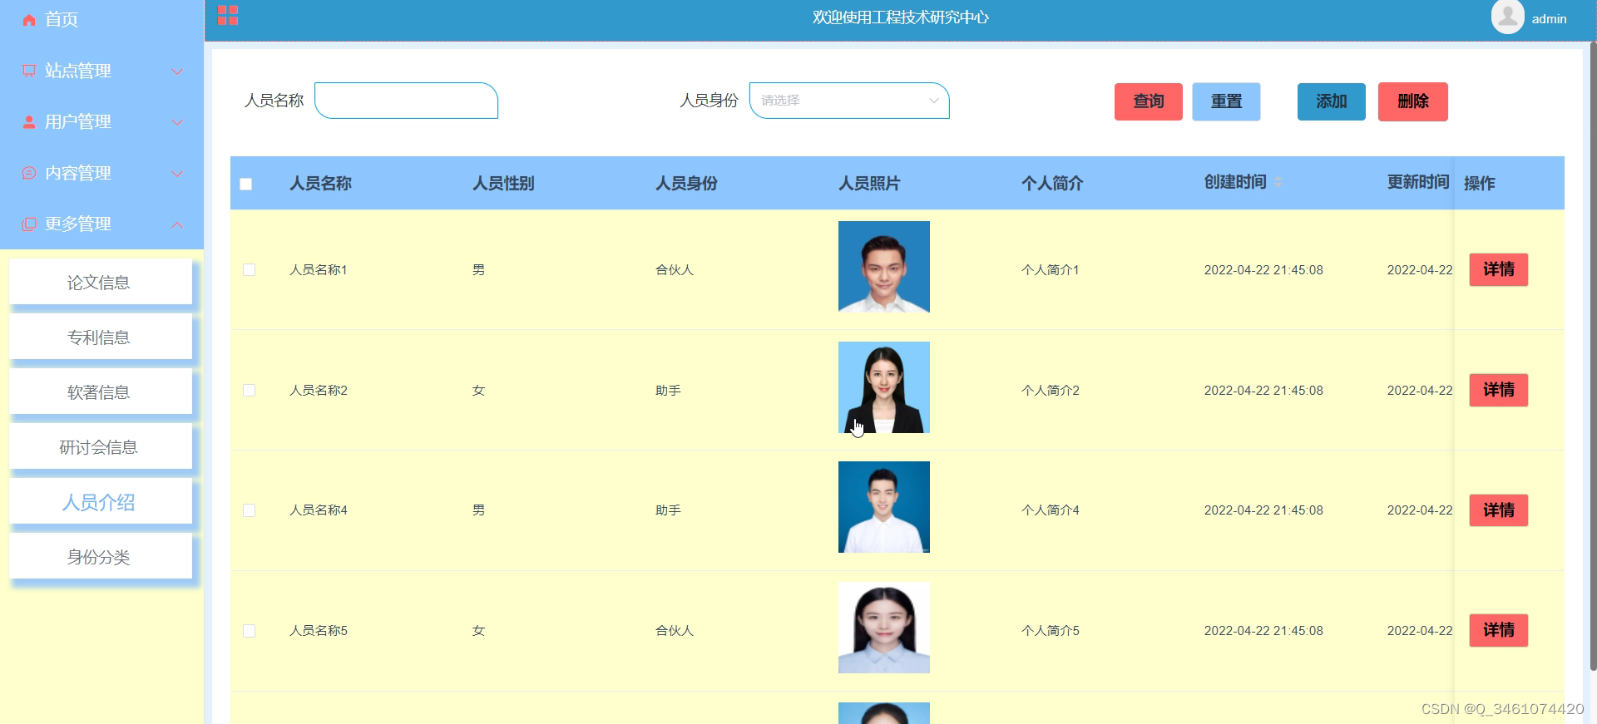Collapse the 更多管理 menu chevron

177,224
